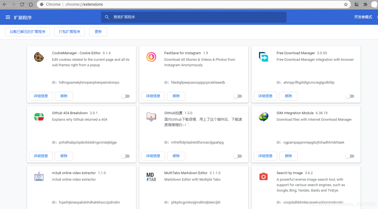Image resolution: width=378 pixels, height=209 pixels.
Task: Click the Github 404 Breakdown icon
Action: point(39,117)
